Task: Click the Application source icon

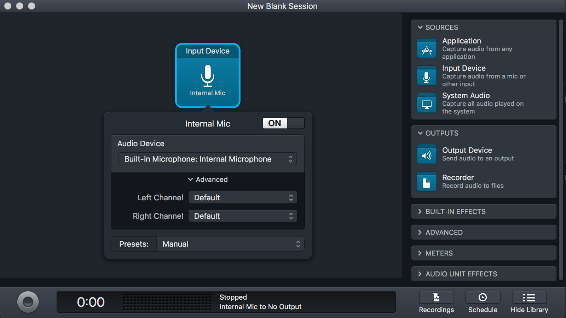Action: [x=427, y=48]
